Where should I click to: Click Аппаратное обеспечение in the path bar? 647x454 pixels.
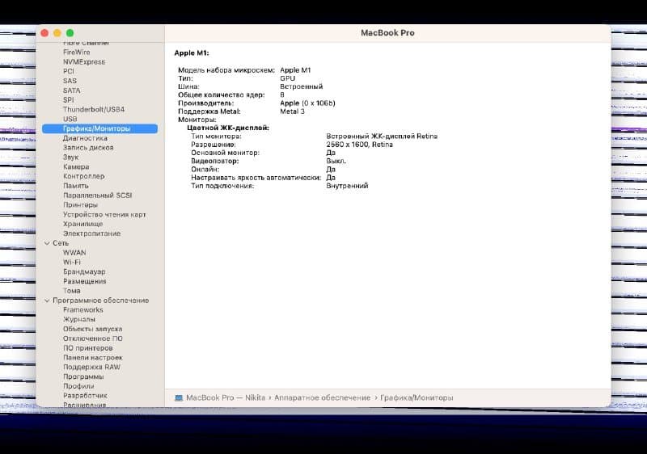pos(323,398)
